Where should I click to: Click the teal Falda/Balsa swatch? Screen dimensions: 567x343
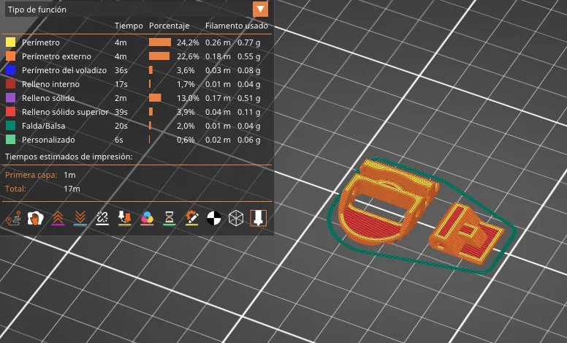[x=10, y=126]
